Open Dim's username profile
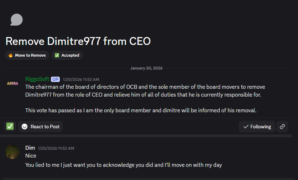 pos(30,148)
